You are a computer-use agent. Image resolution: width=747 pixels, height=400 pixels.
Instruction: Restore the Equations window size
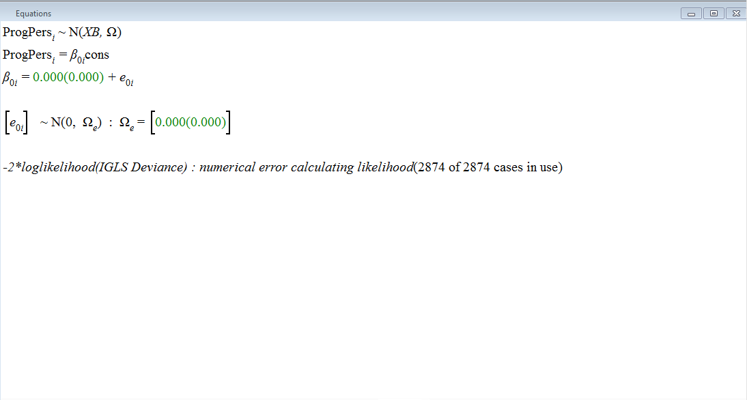tap(714, 13)
